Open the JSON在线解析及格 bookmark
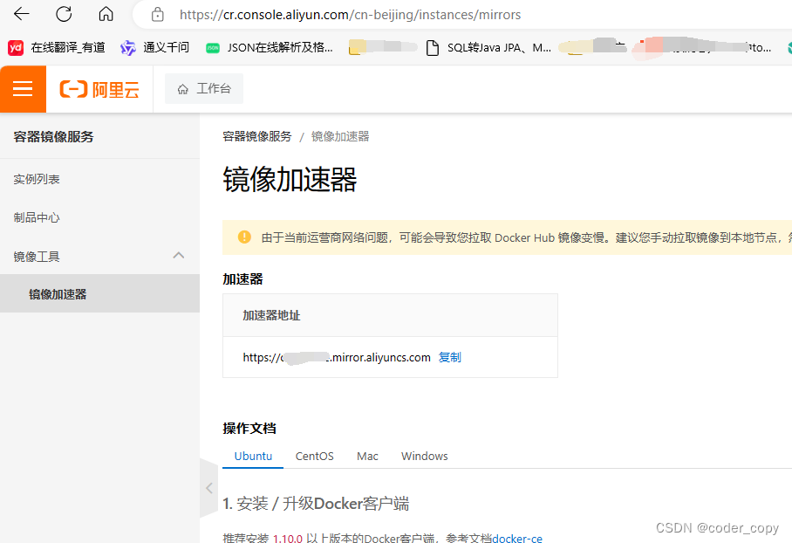This screenshot has height=543, width=792. [270, 47]
